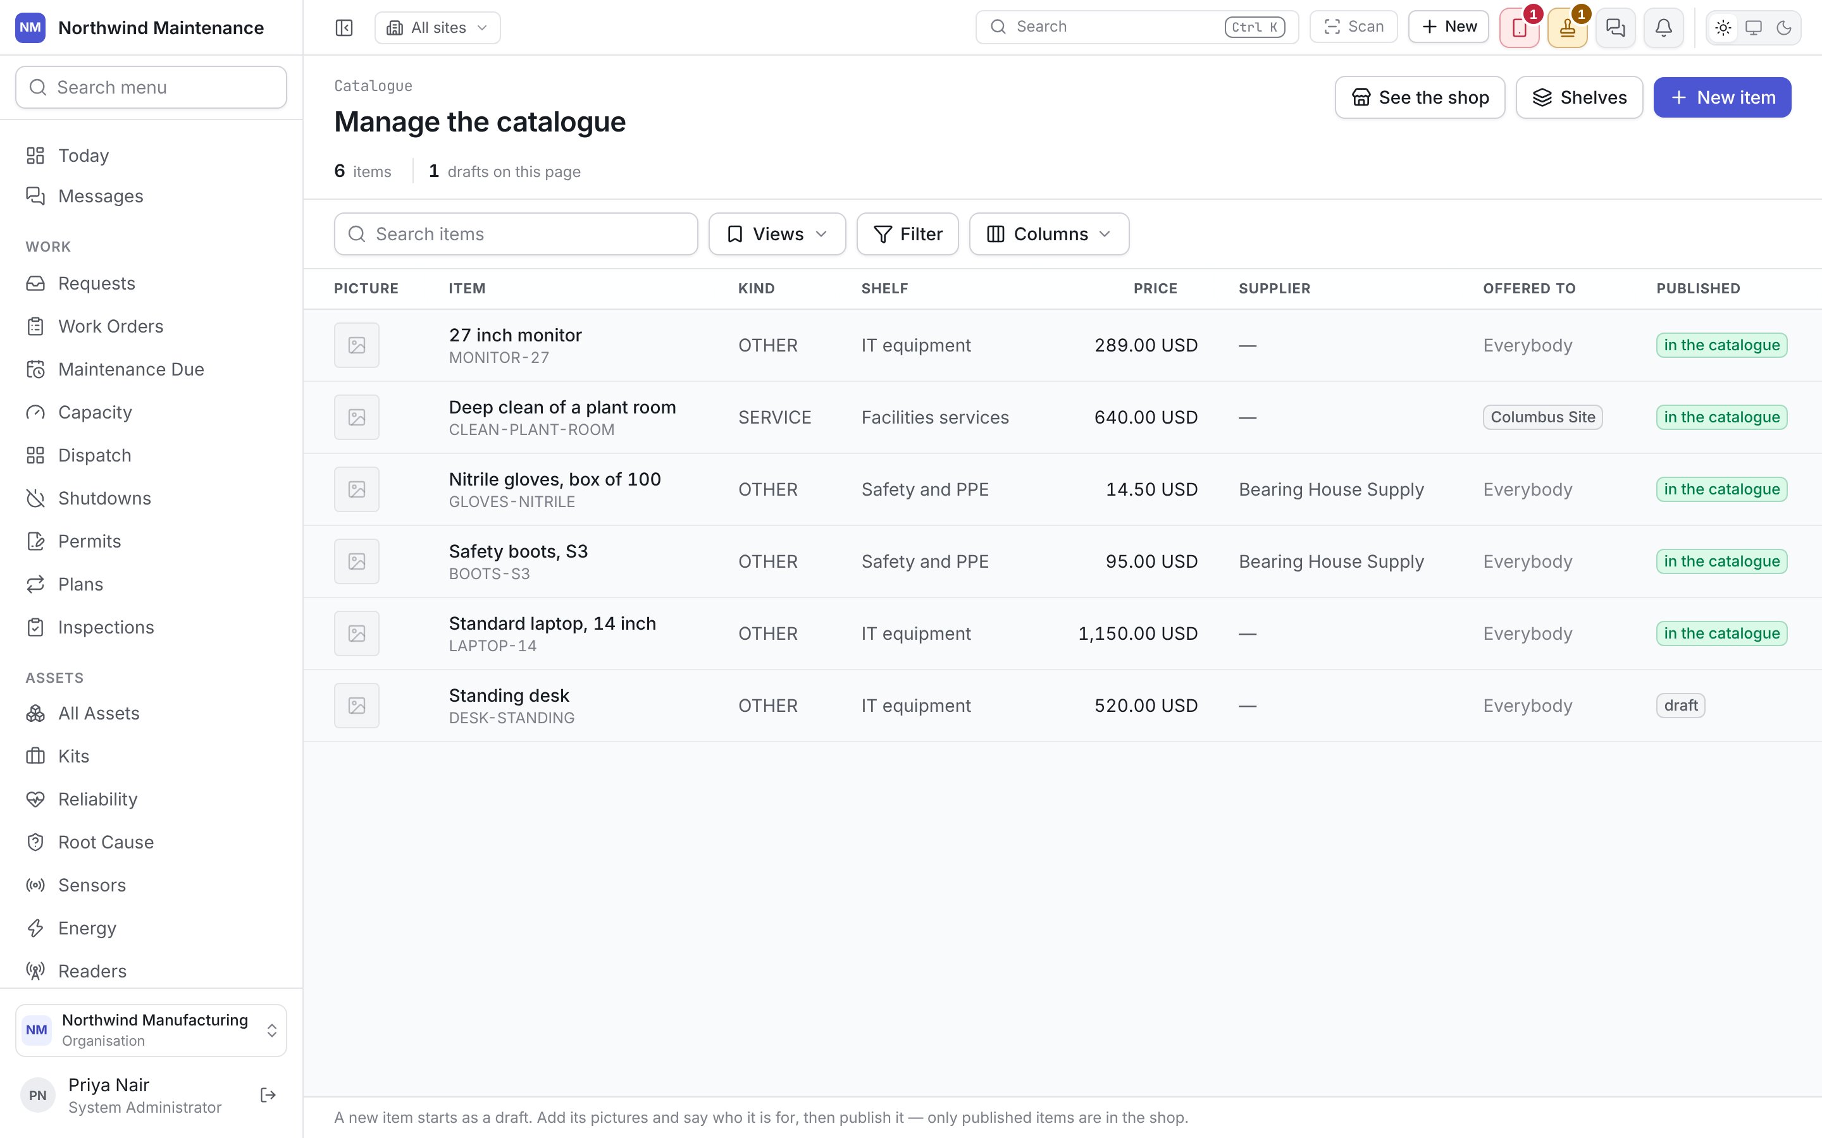Open the Standing desk item
The height and width of the screenshot is (1138, 1822).
click(509, 695)
